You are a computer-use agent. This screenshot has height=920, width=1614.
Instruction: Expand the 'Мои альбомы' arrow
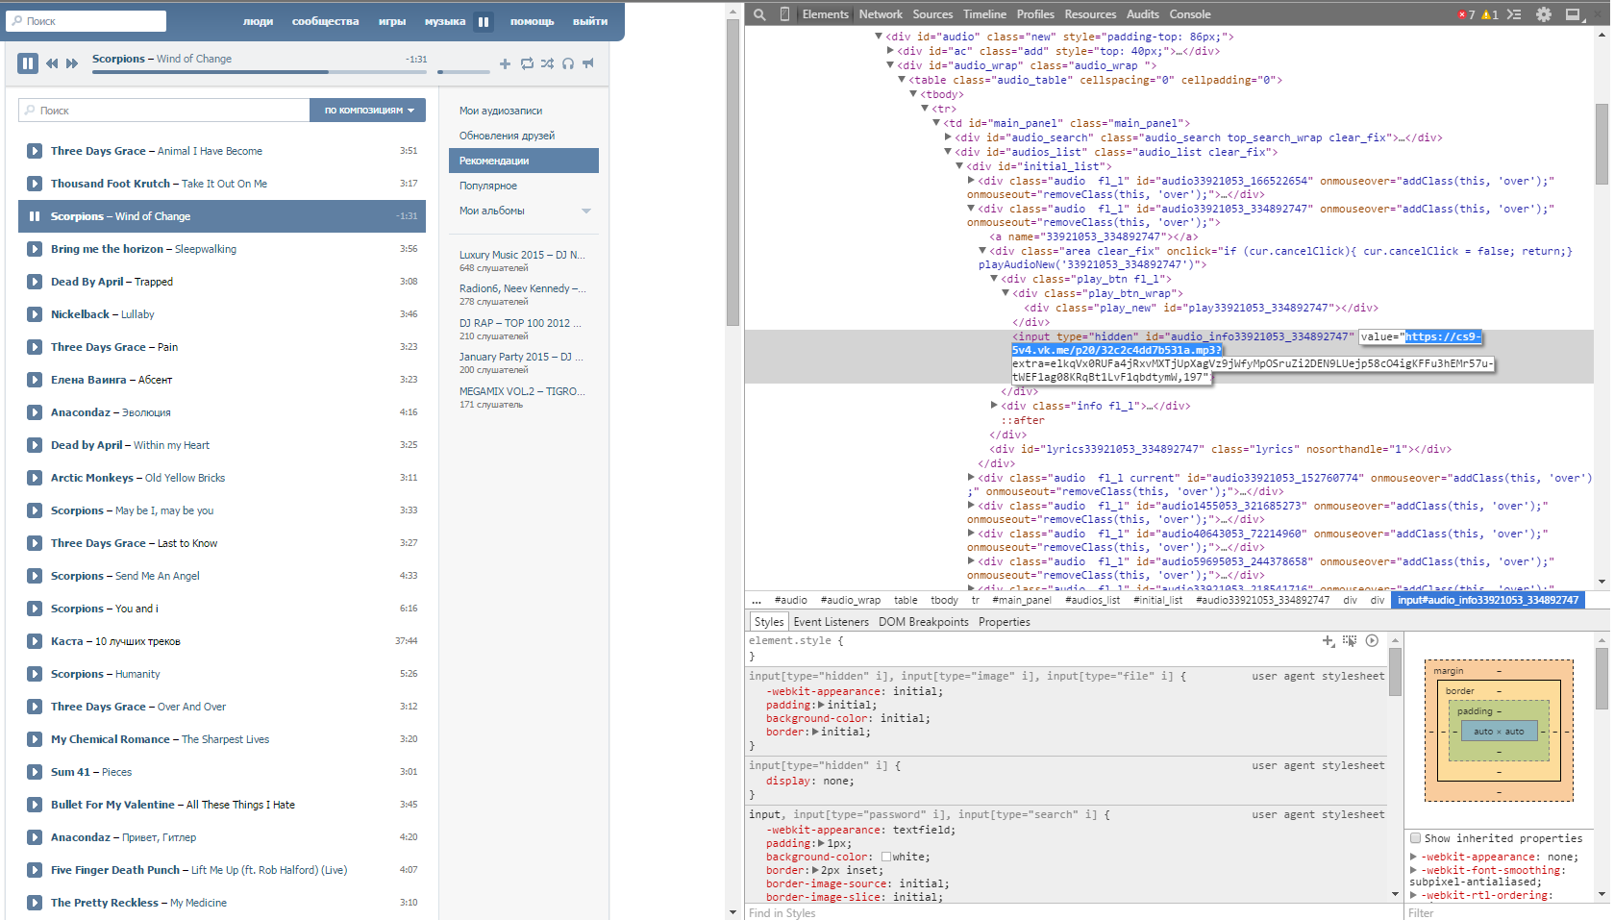pyautogui.click(x=586, y=211)
